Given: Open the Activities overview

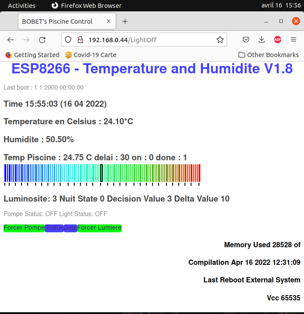Looking at the screenshot, I should click(22, 6).
